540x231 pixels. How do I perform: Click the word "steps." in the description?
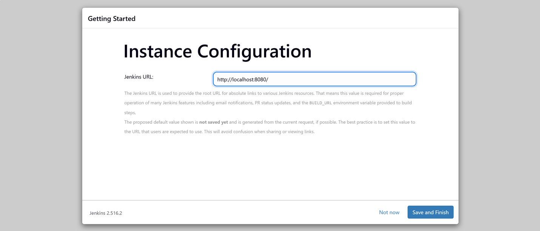[x=130, y=112]
